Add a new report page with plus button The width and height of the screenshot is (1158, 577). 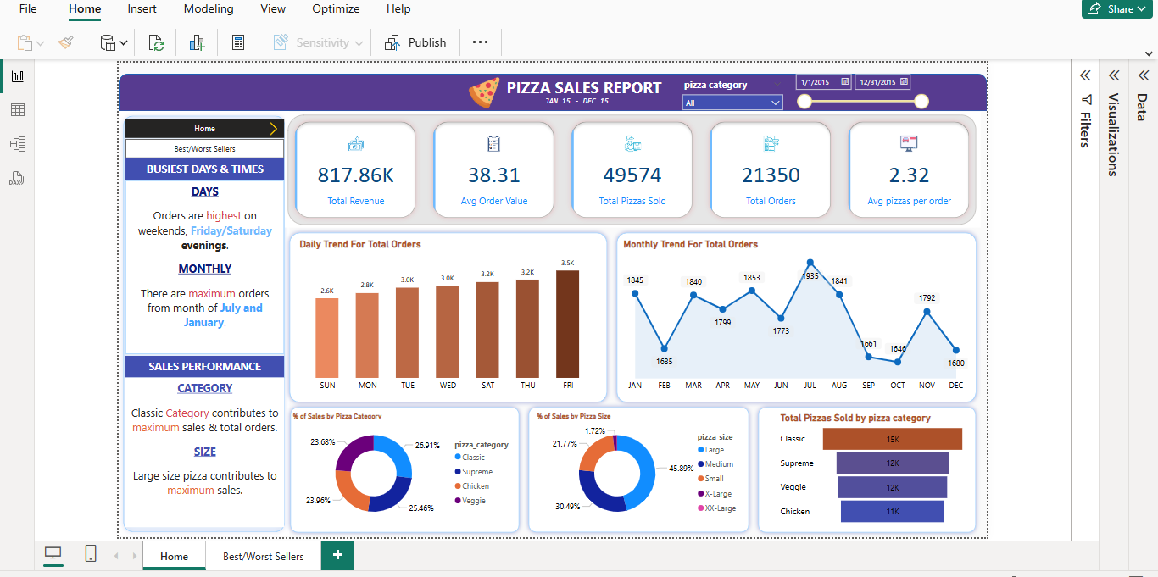(x=337, y=555)
